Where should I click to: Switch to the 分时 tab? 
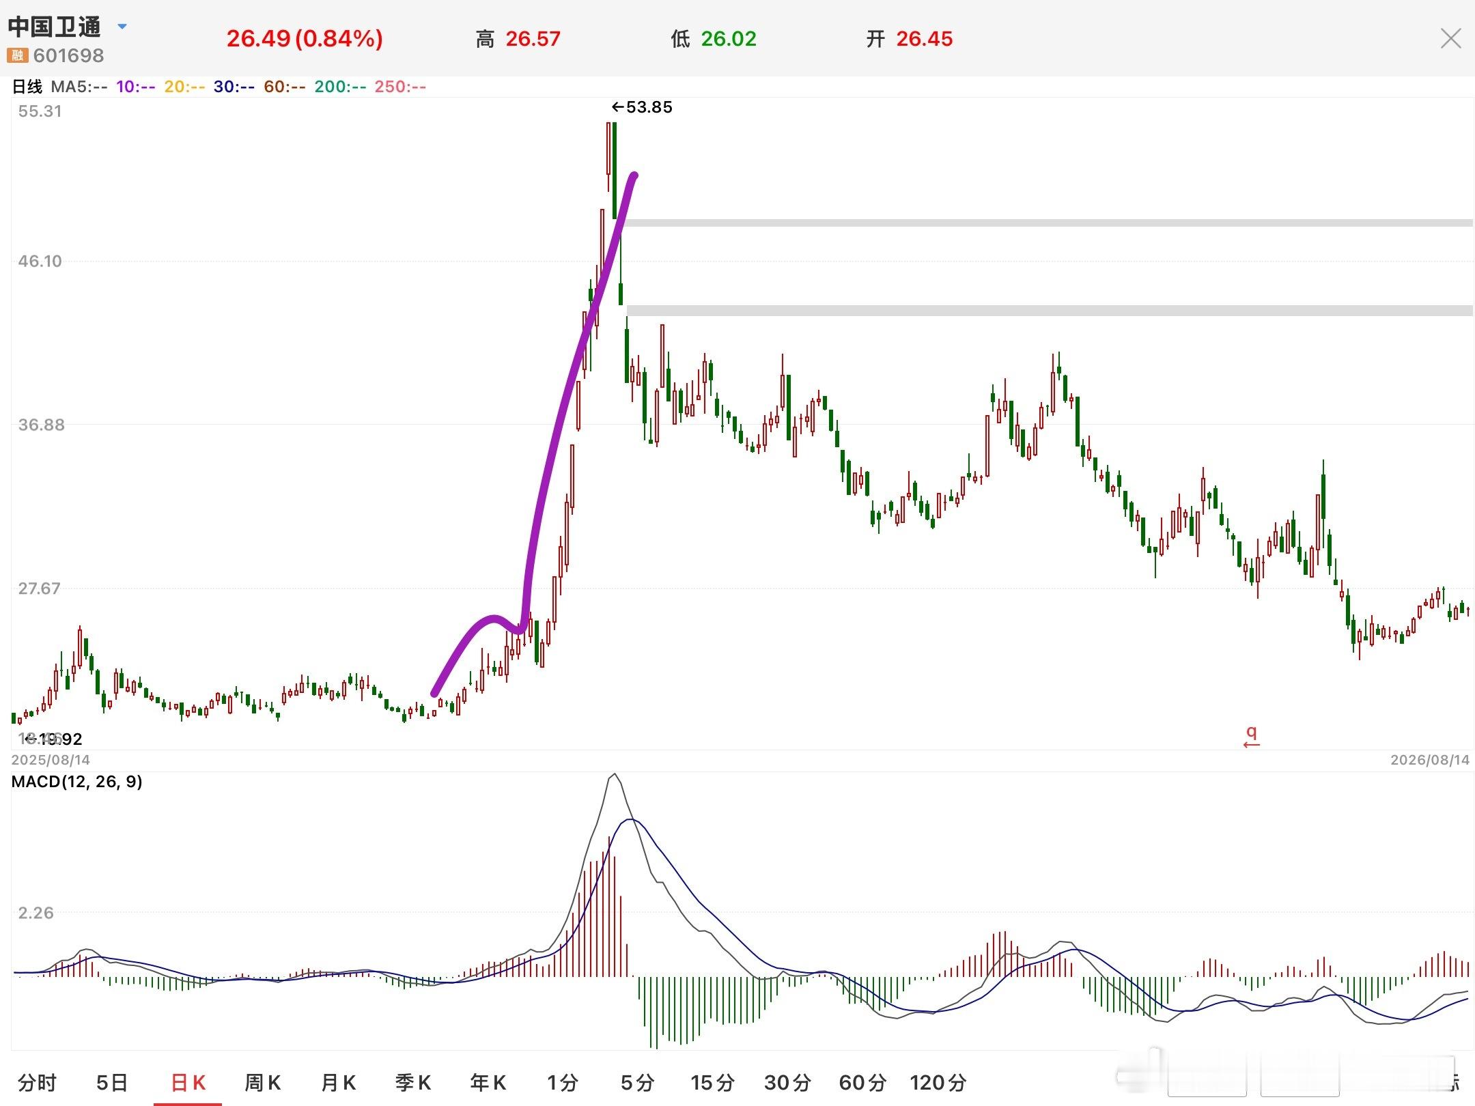[x=37, y=1082]
